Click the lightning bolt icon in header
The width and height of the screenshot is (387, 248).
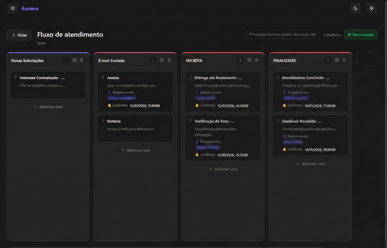pyautogui.click(x=371, y=8)
